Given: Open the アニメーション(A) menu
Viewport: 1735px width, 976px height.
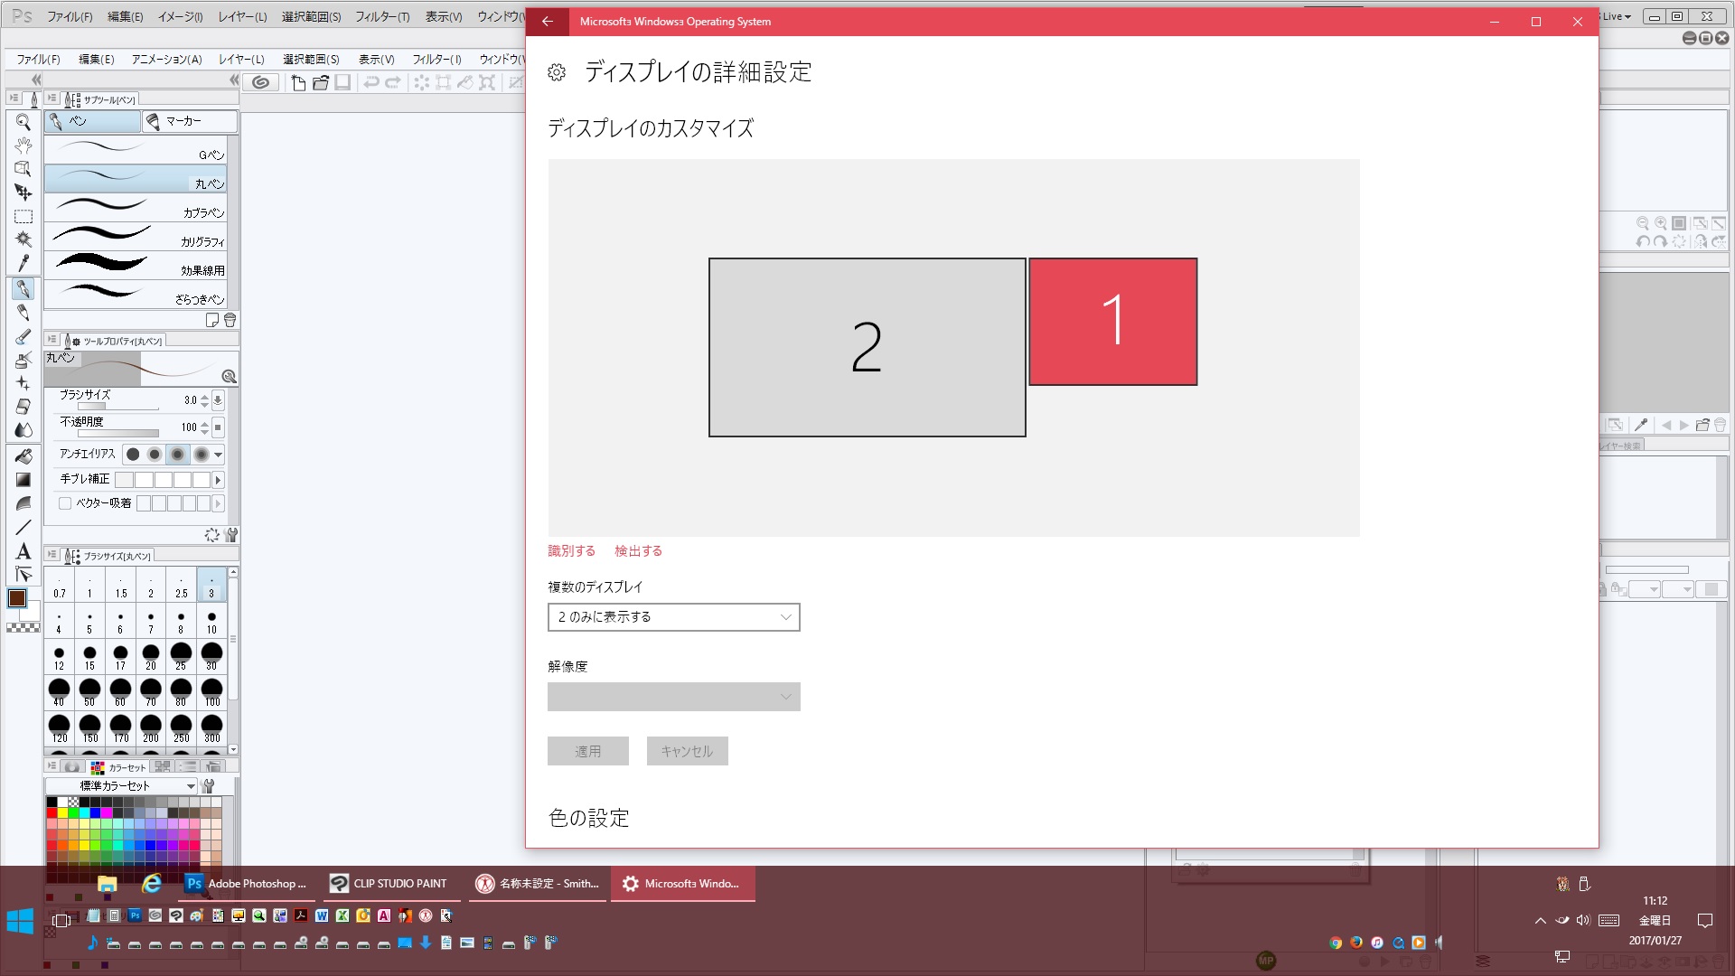Looking at the screenshot, I should tap(166, 59).
